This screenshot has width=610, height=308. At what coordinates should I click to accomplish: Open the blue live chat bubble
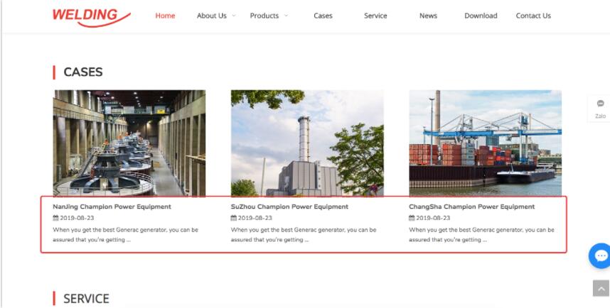[x=601, y=255]
